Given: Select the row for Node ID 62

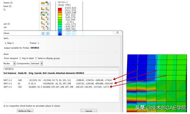Looking at the screenshot, I should click(x=61, y=84).
